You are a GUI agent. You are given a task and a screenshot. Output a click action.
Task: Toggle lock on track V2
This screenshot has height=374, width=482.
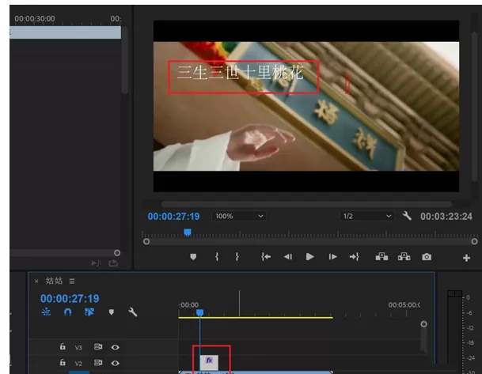click(x=63, y=362)
